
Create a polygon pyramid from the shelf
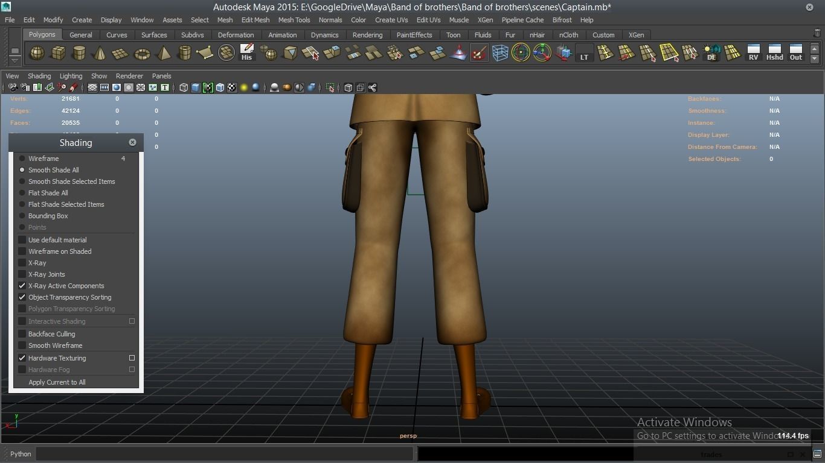163,53
